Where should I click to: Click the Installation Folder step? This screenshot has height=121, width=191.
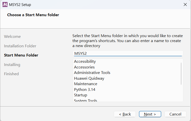pyautogui.click(x=20, y=46)
